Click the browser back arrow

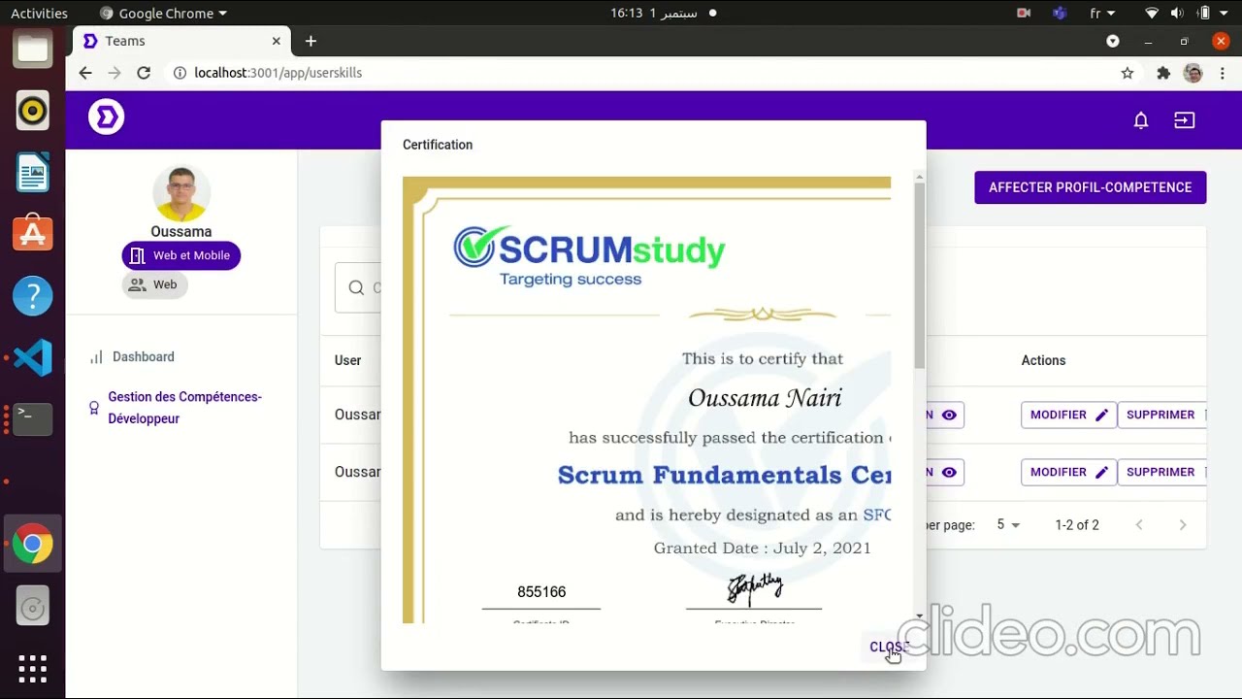[x=85, y=73]
